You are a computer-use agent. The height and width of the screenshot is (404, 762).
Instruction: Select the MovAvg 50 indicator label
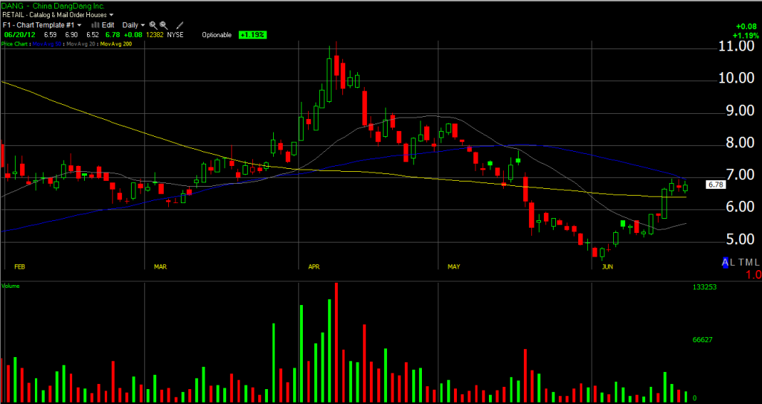click(48, 44)
